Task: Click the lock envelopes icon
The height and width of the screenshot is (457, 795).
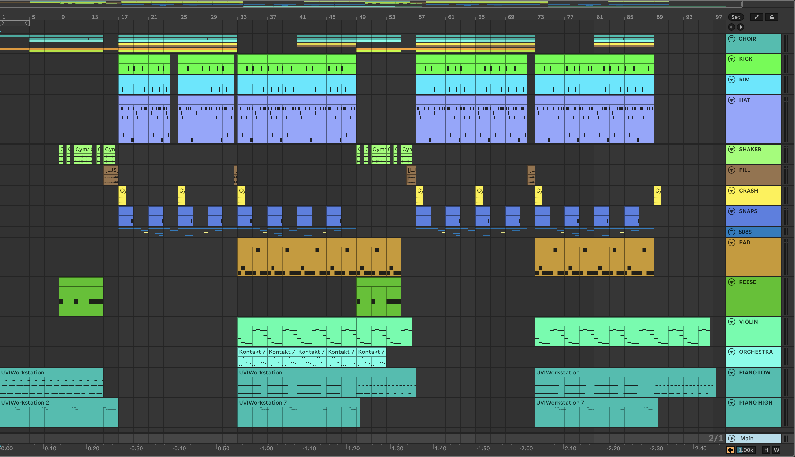Action: (772, 17)
